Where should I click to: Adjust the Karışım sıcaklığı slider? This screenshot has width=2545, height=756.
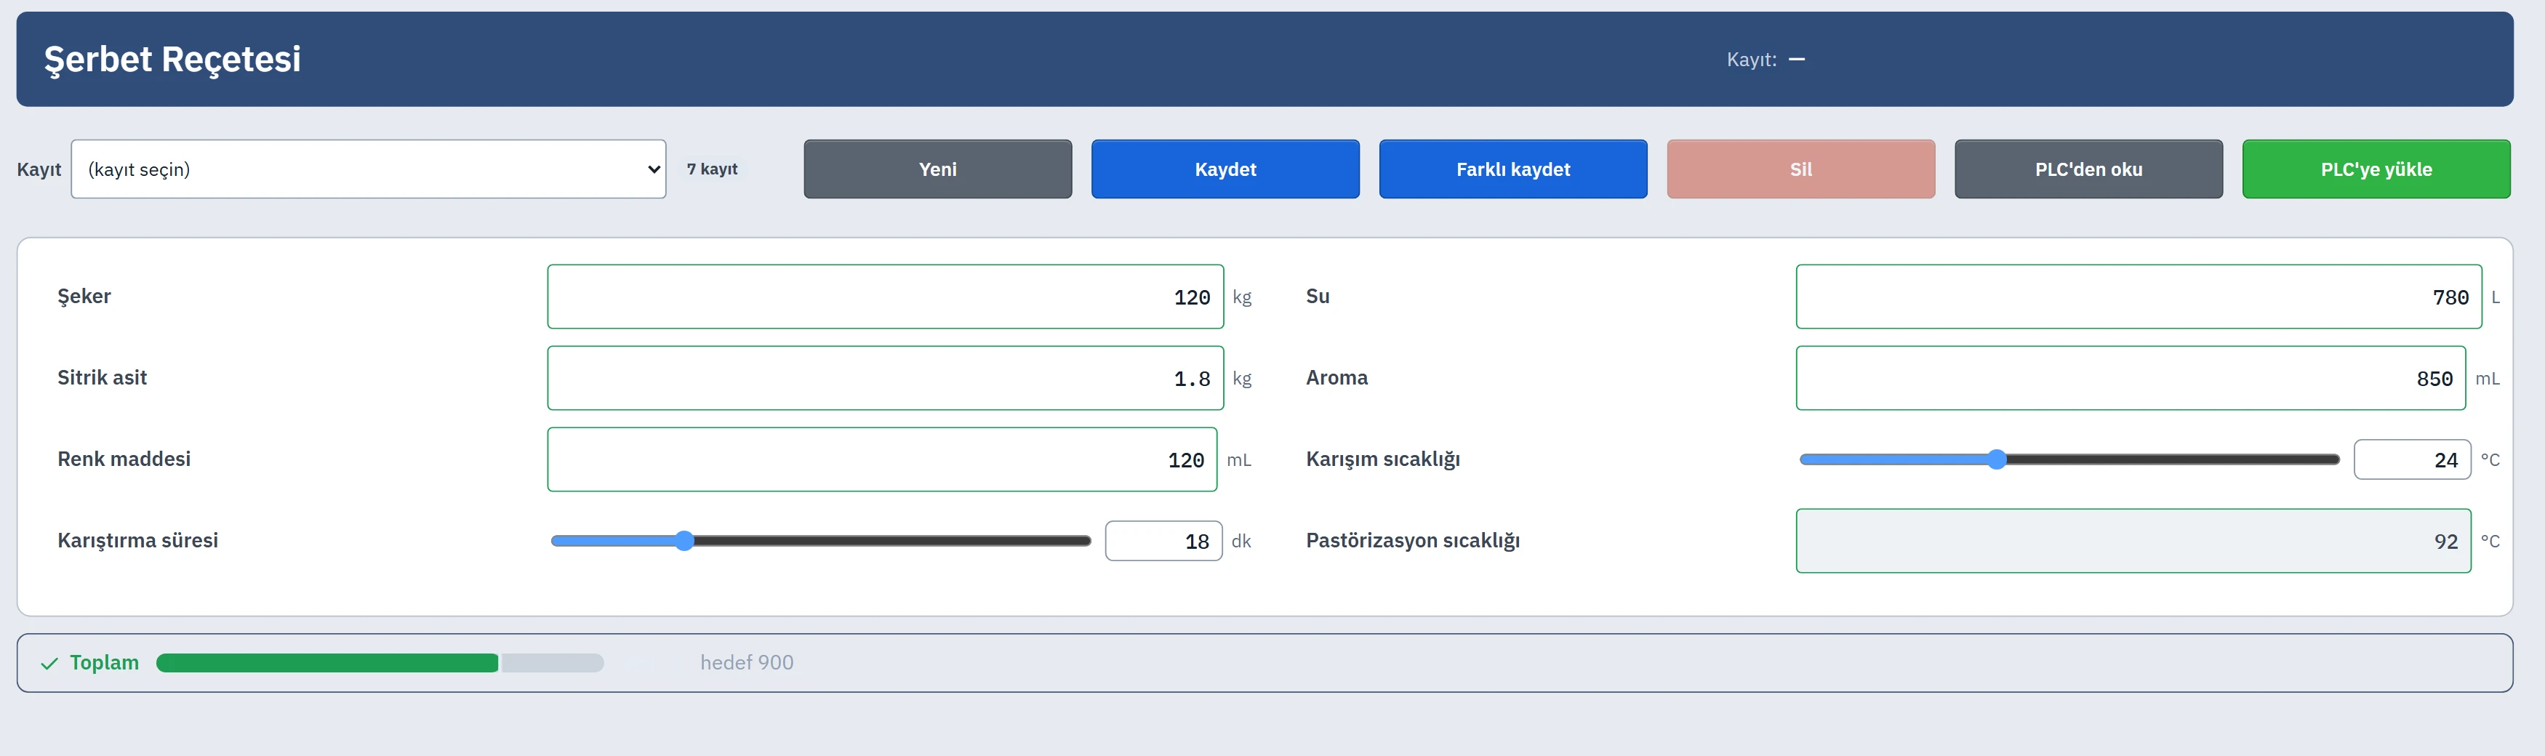(2069, 459)
